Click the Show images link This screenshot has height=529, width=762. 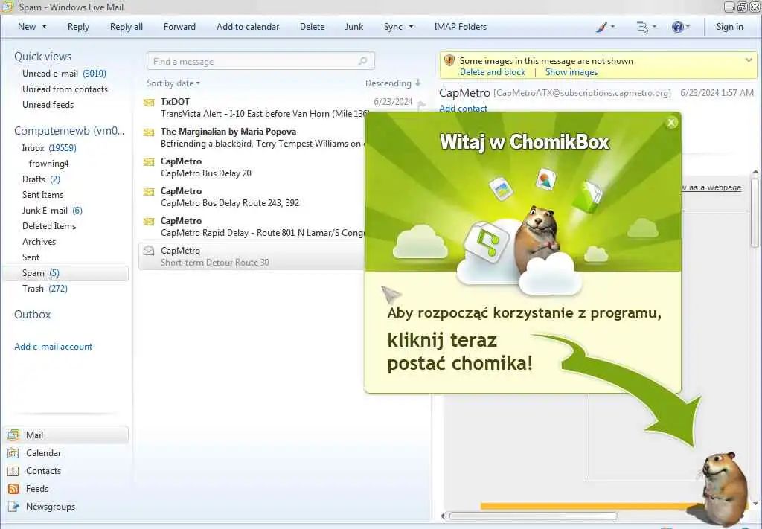(571, 72)
